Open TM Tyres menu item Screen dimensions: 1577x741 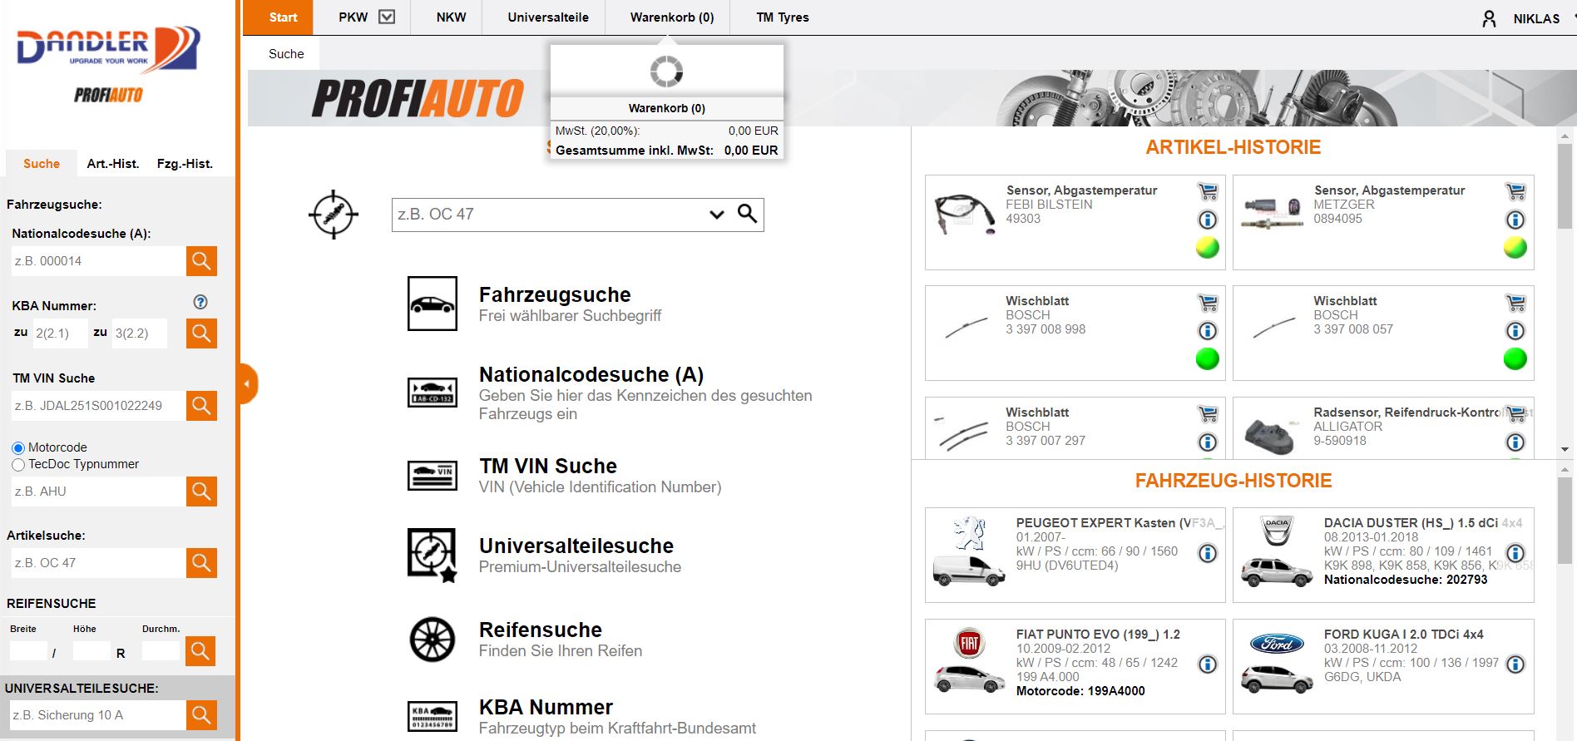(x=783, y=17)
